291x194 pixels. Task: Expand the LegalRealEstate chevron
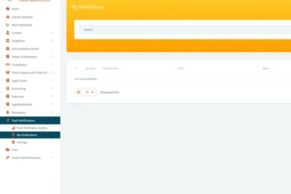pyautogui.click(x=52, y=104)
